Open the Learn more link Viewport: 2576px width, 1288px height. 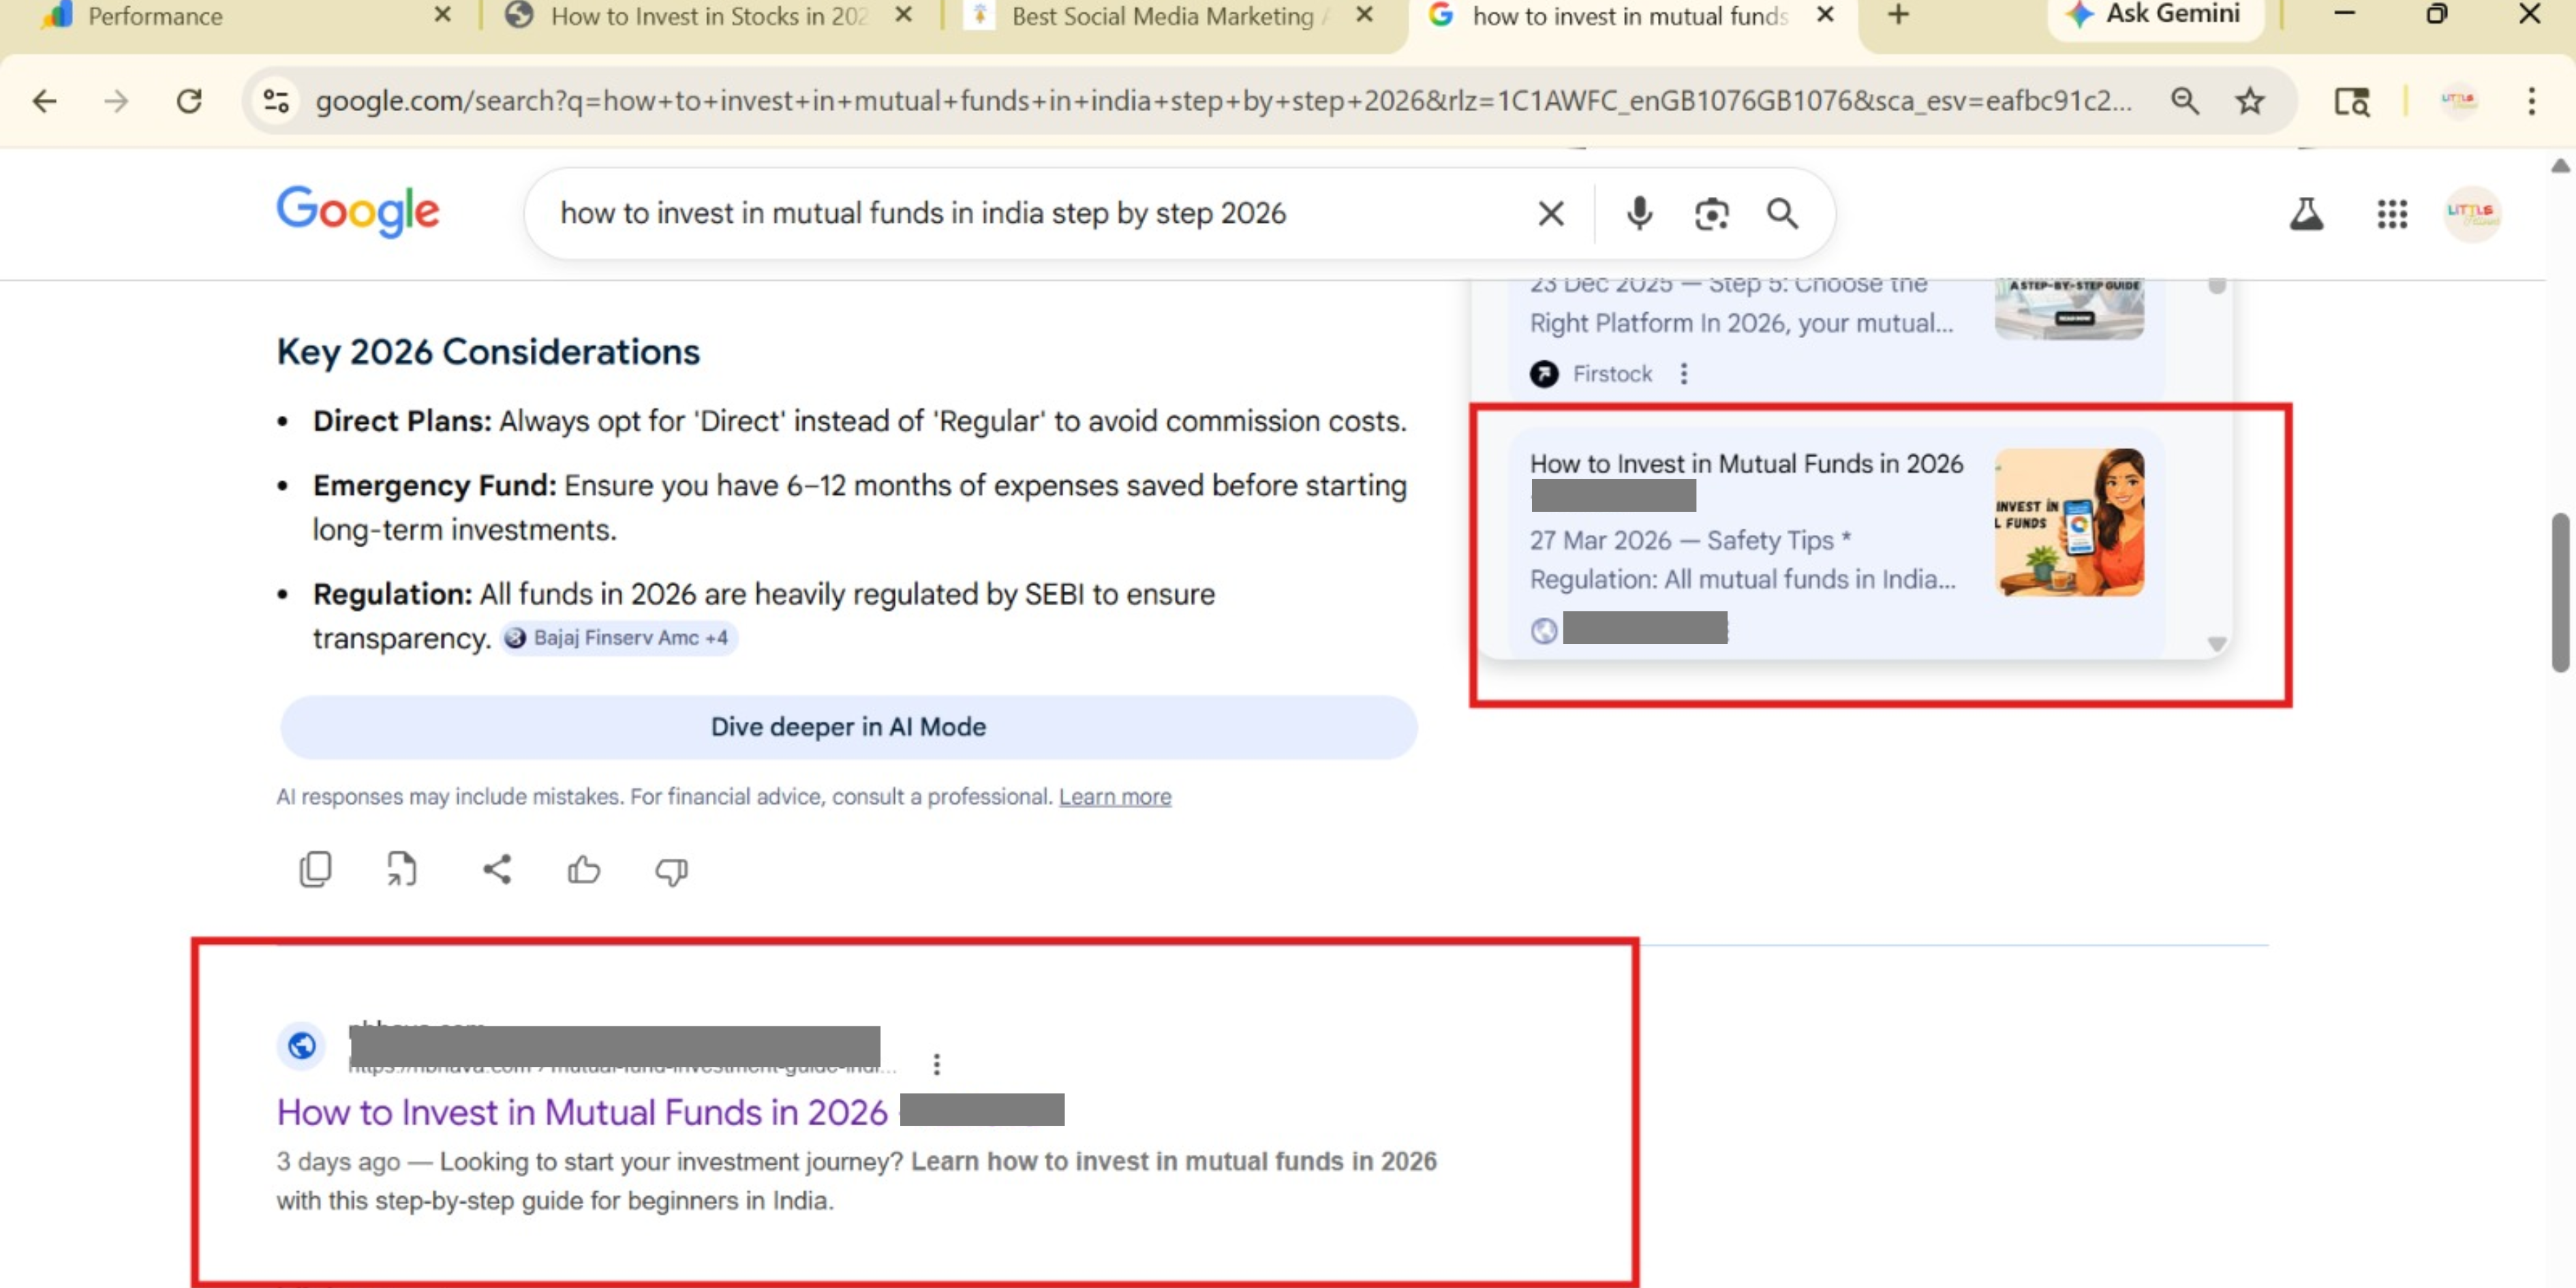(1114, 796)
